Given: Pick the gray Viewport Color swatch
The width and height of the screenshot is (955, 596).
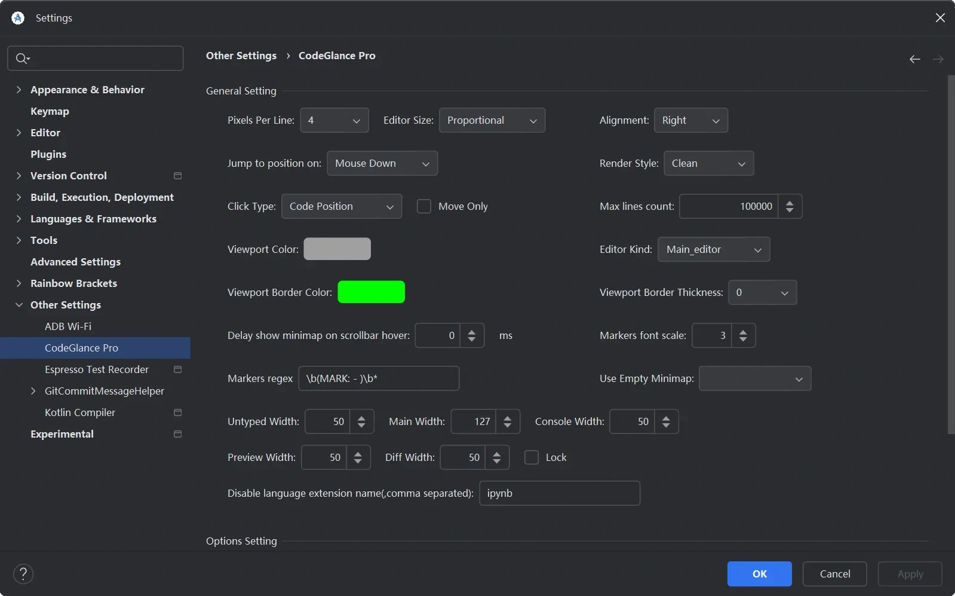Looking at the screenshot, I should [x=337, y=249].
